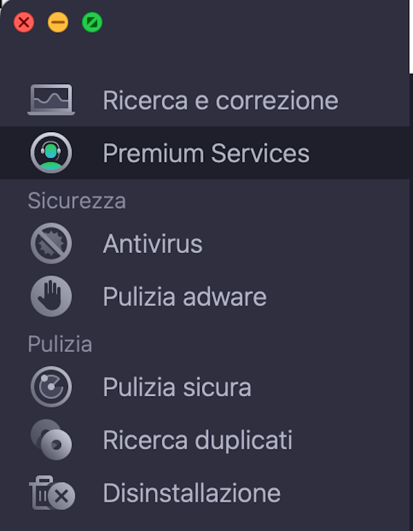Switch to Premium Services
This screenshot has width=413, height=531.
(206, 153)
